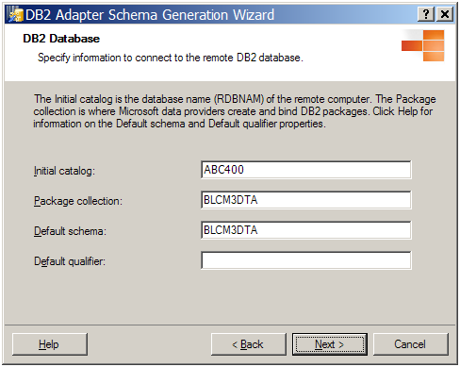This screenshot has height=367, width=460.
Task: Click the orange squares logo in the header
Action: tap(423, 45)
